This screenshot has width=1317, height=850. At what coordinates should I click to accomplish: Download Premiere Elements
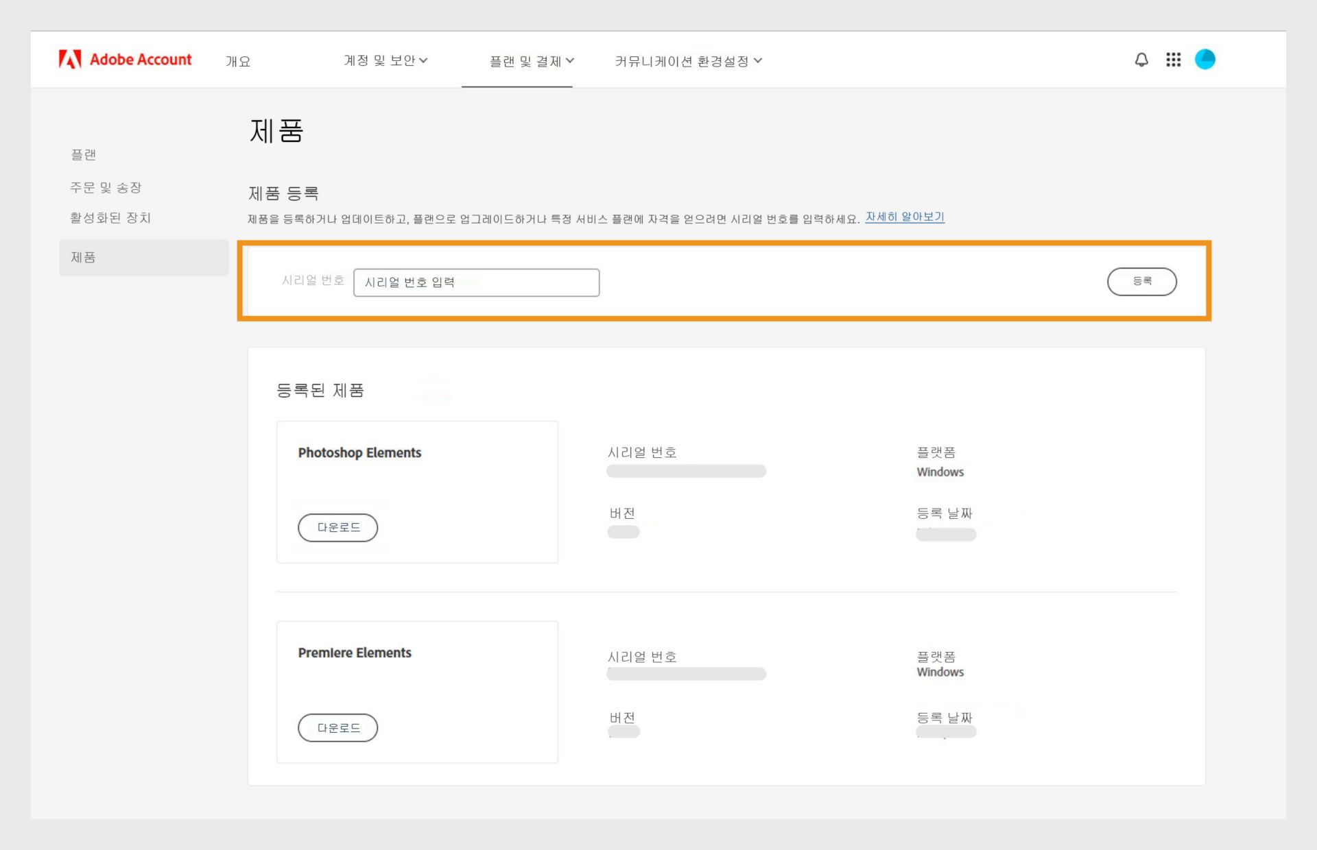point(337,727)
